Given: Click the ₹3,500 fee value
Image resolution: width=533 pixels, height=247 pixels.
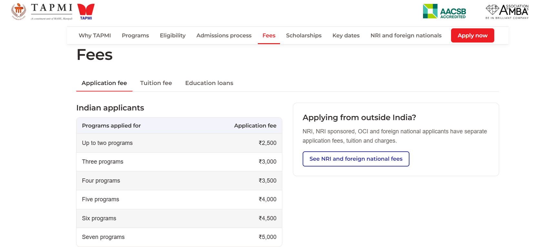Looking at the screenshot, I should click(267, 181).
